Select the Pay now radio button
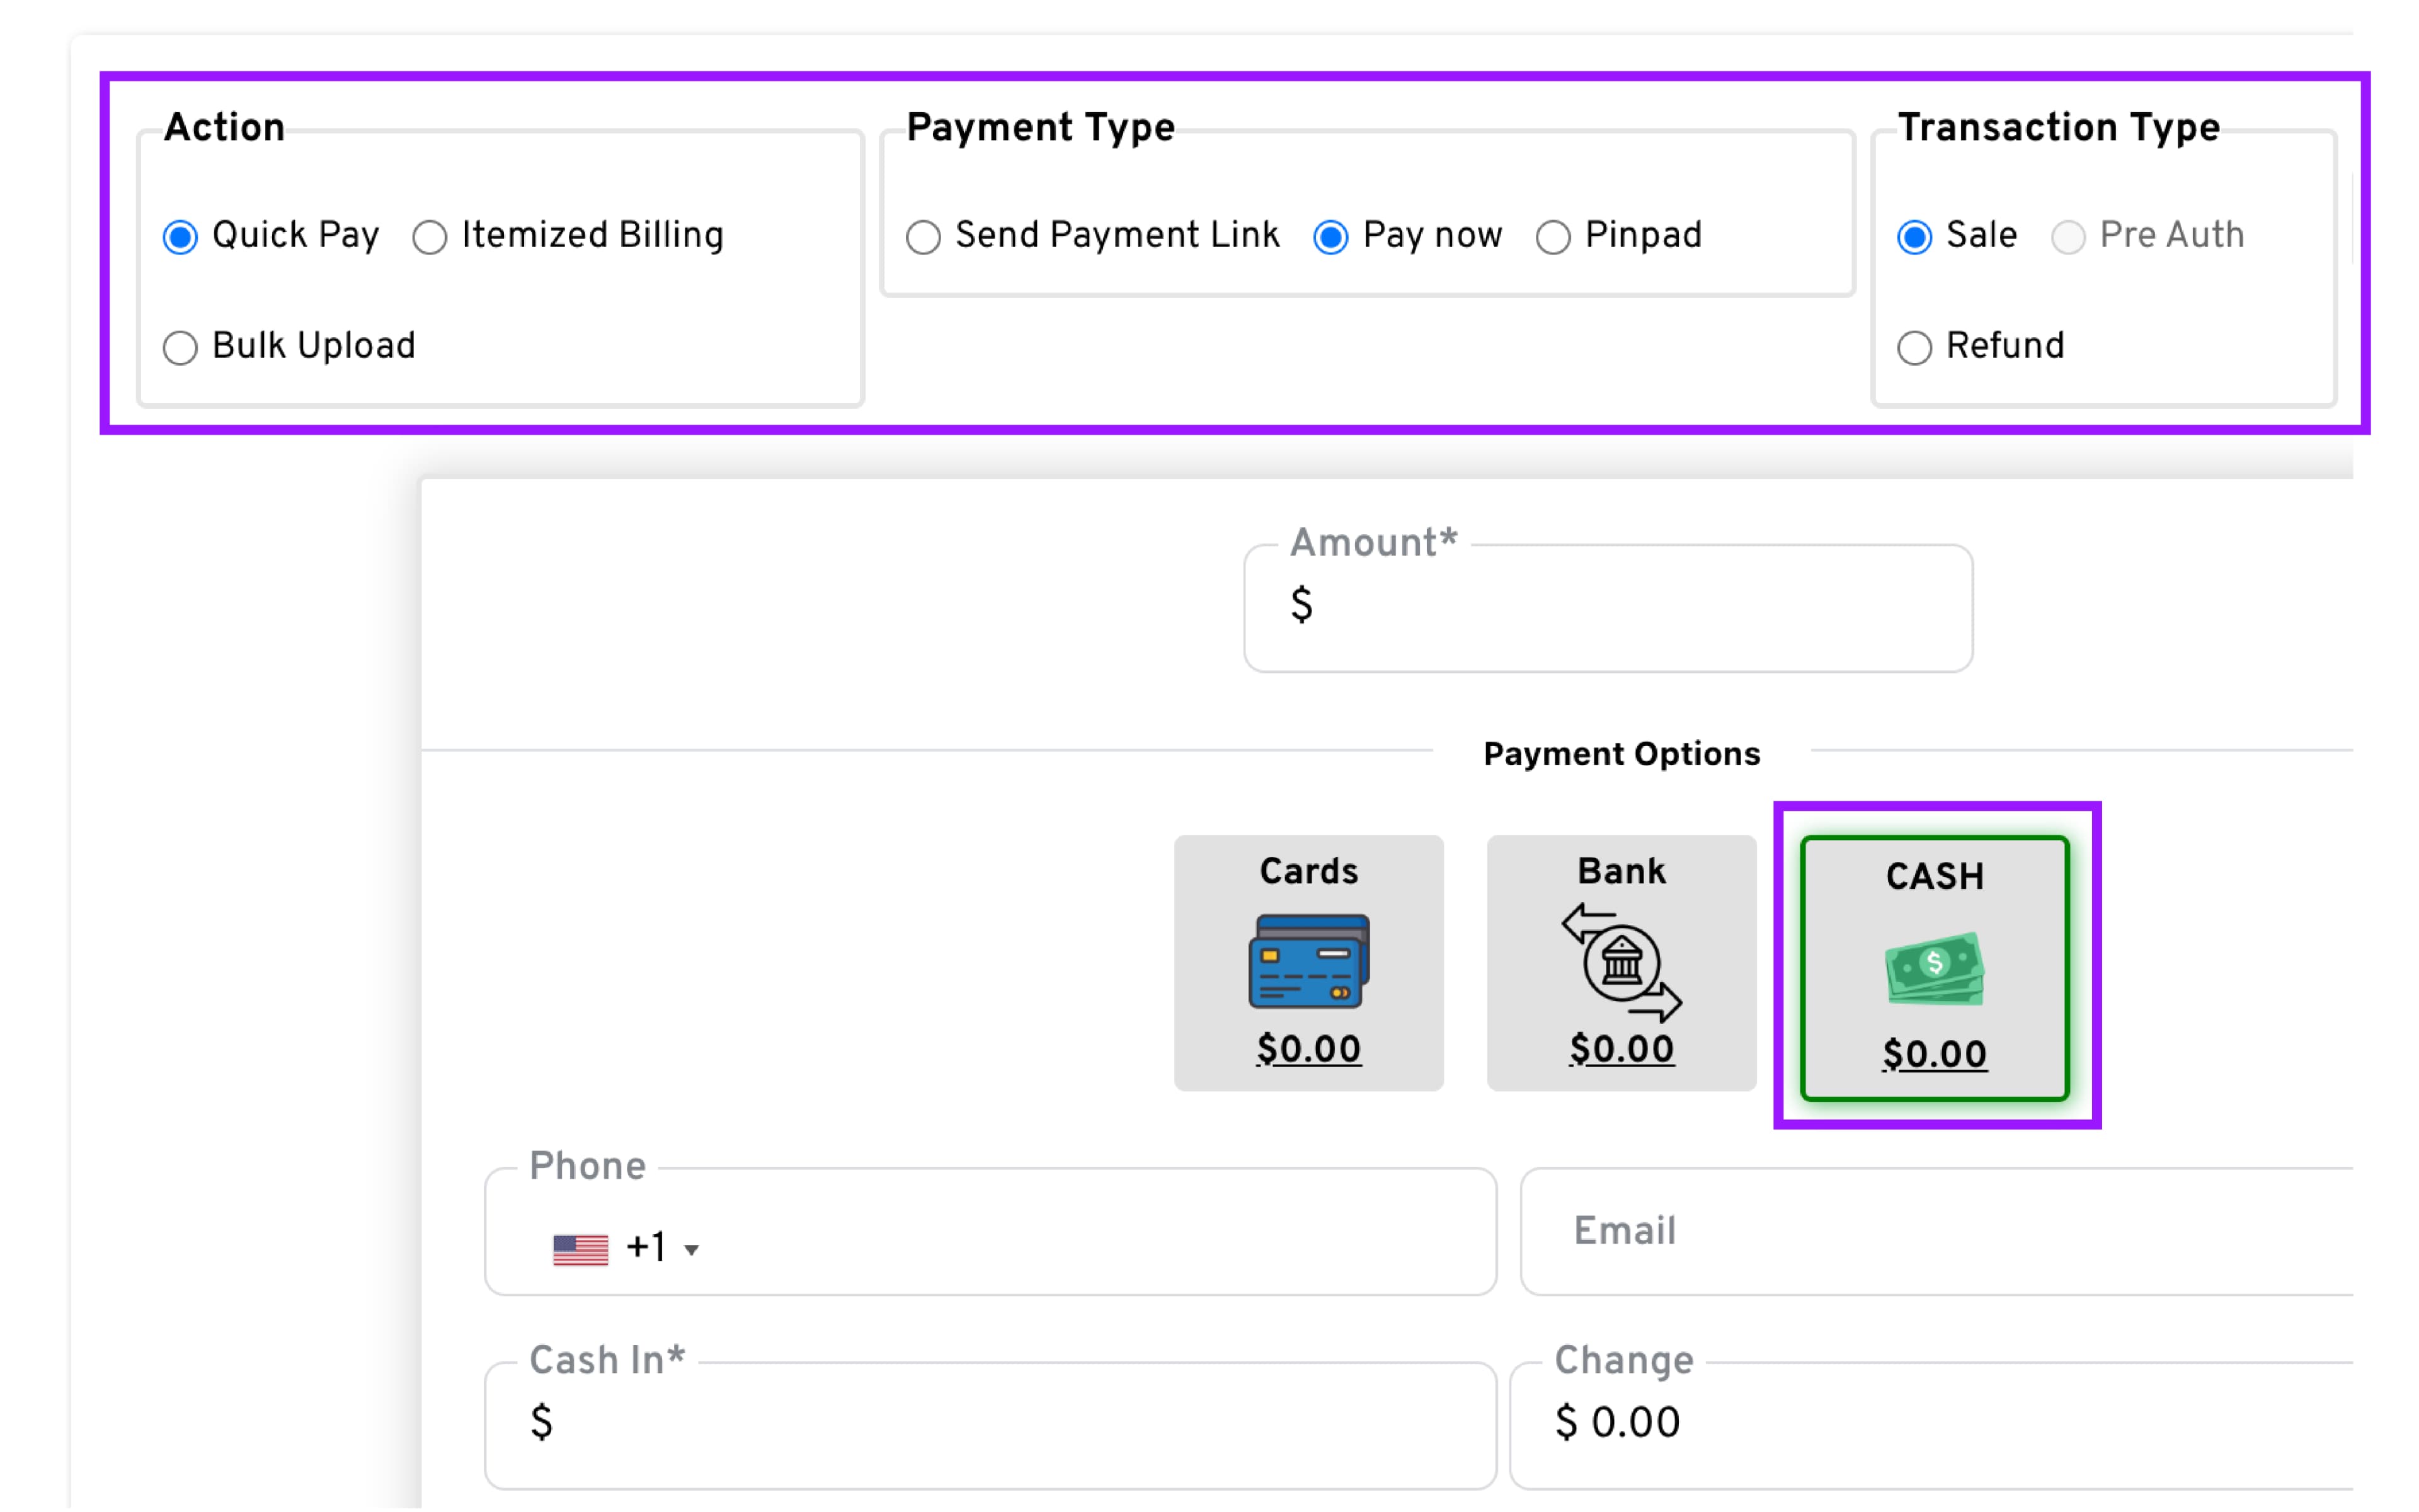 [1330, 237]
